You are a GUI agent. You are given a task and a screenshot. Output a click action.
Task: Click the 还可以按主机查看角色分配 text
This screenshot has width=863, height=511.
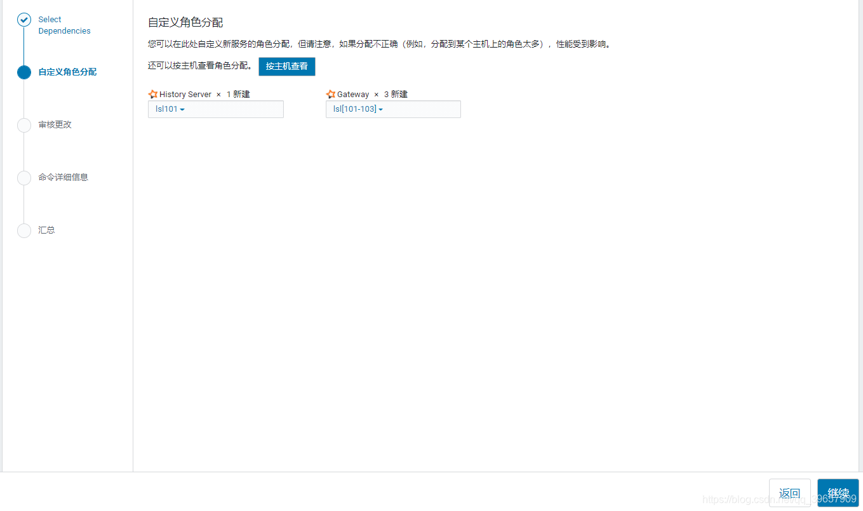pos(201,65)
